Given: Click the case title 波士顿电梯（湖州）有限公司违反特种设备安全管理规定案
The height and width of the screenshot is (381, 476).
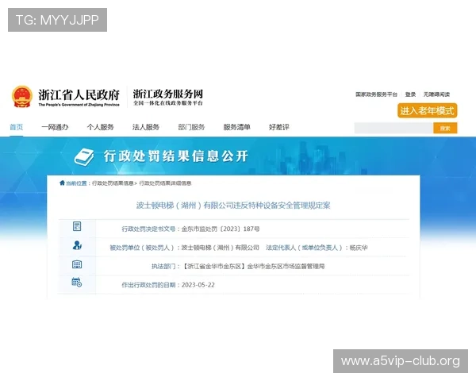Looking at the screenshot, I should click(233, 206).
